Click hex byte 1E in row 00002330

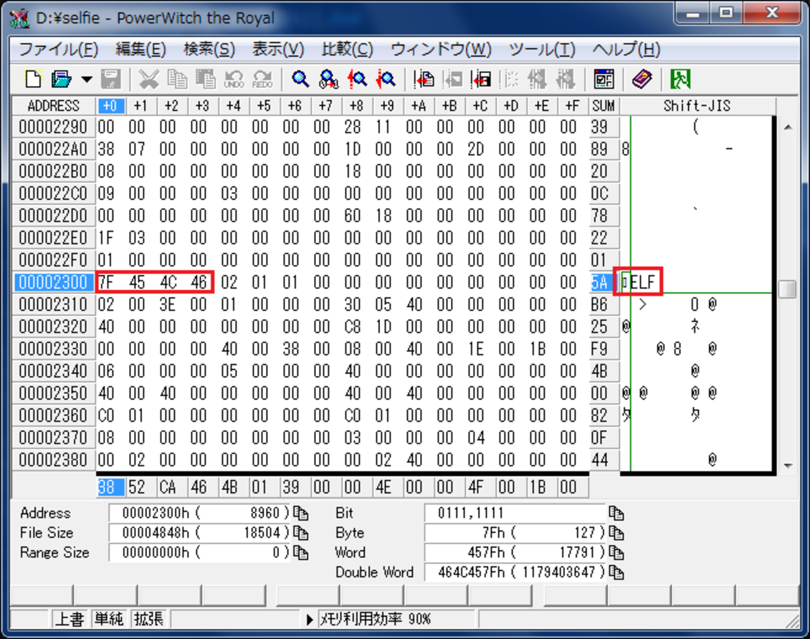pyautogui.click(x=475, y=349)
